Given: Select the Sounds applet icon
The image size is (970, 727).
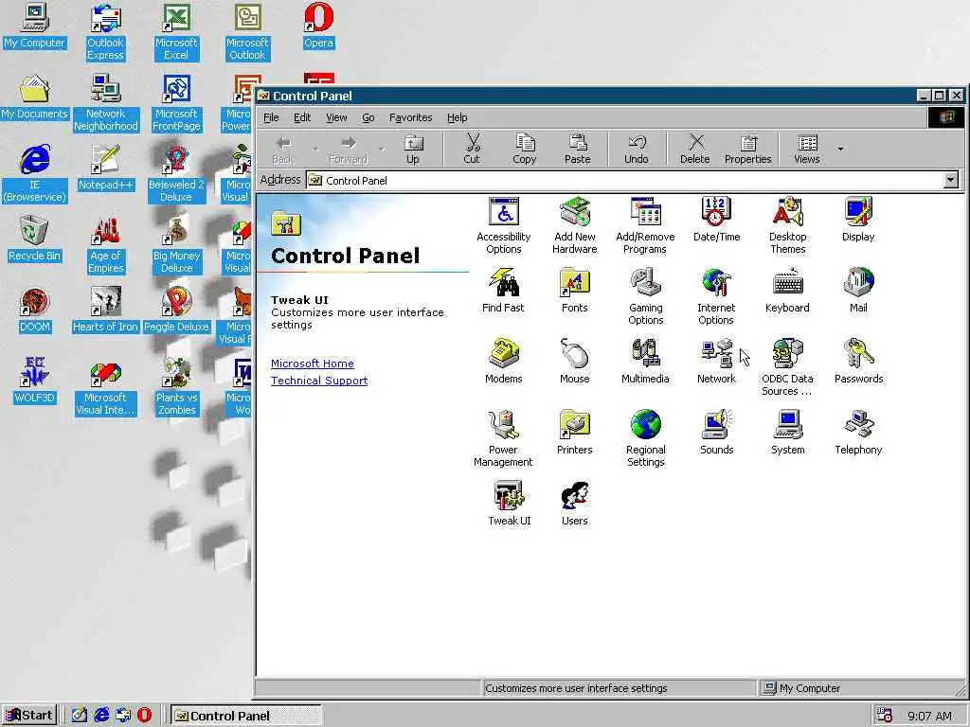Looking at the screenshot, I should point(716,433).
